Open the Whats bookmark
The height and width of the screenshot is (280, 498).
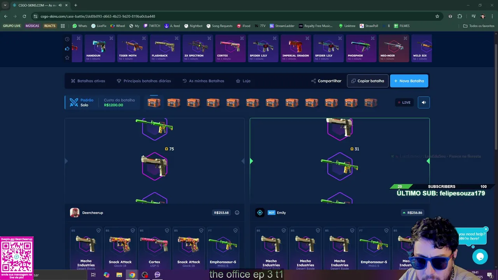coord(80,26)
